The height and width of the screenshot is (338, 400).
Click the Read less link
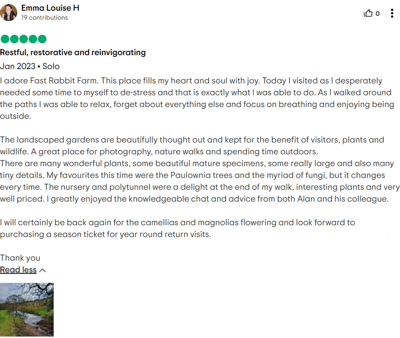click(18, 270)
